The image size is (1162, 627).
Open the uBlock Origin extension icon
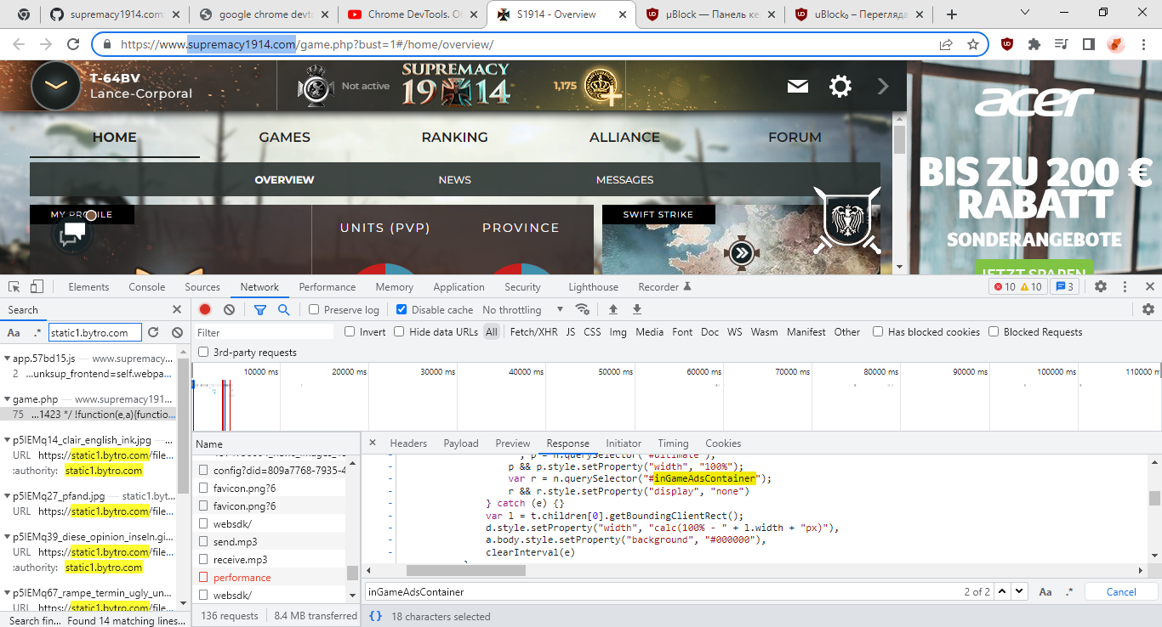tap(1008, 43)
